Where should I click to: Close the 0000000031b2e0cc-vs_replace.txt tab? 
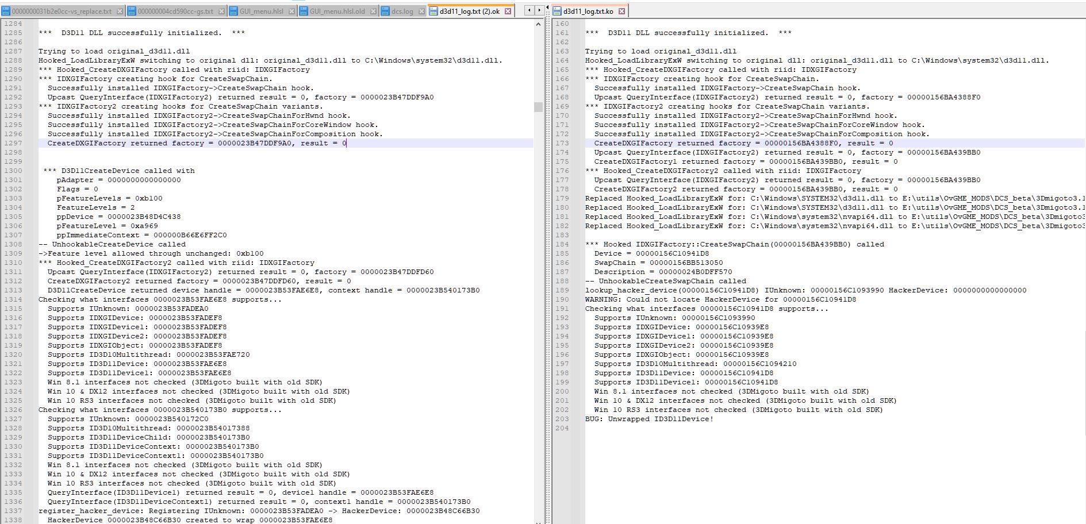pyautogui.click(x=119, y=10)
